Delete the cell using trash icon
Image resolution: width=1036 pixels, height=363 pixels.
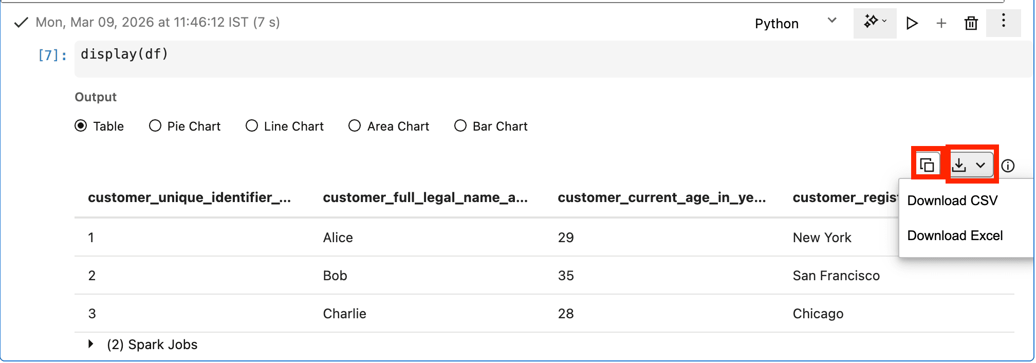point(971,23)
